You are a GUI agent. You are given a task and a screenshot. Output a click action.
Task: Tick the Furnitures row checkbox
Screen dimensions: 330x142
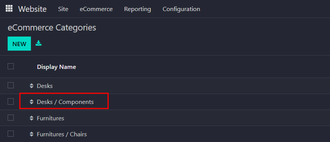pos(11,118)
